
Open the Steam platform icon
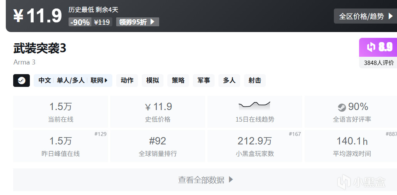(22, 80)
